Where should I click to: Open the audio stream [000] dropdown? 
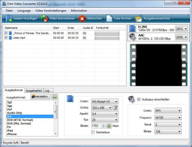182,37
